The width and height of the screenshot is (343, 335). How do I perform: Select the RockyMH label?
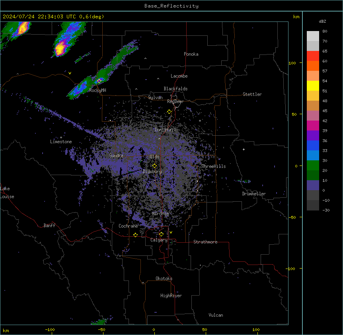(x=97, y=90)
